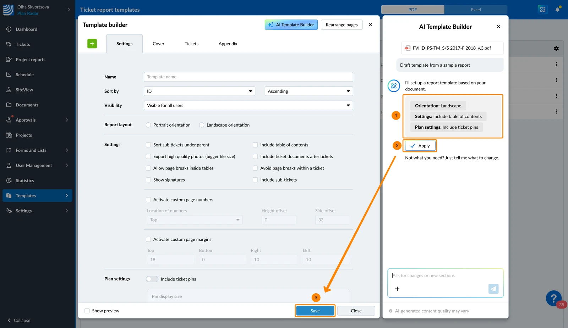Apply the AI suggested settings
The height and width of the screenshot is (328, 568).
pos(420,146)
